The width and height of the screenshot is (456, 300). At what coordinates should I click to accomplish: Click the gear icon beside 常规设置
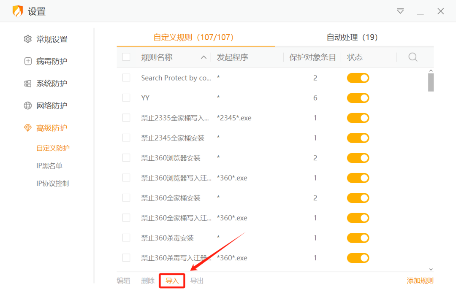click(x=27, y=39)
